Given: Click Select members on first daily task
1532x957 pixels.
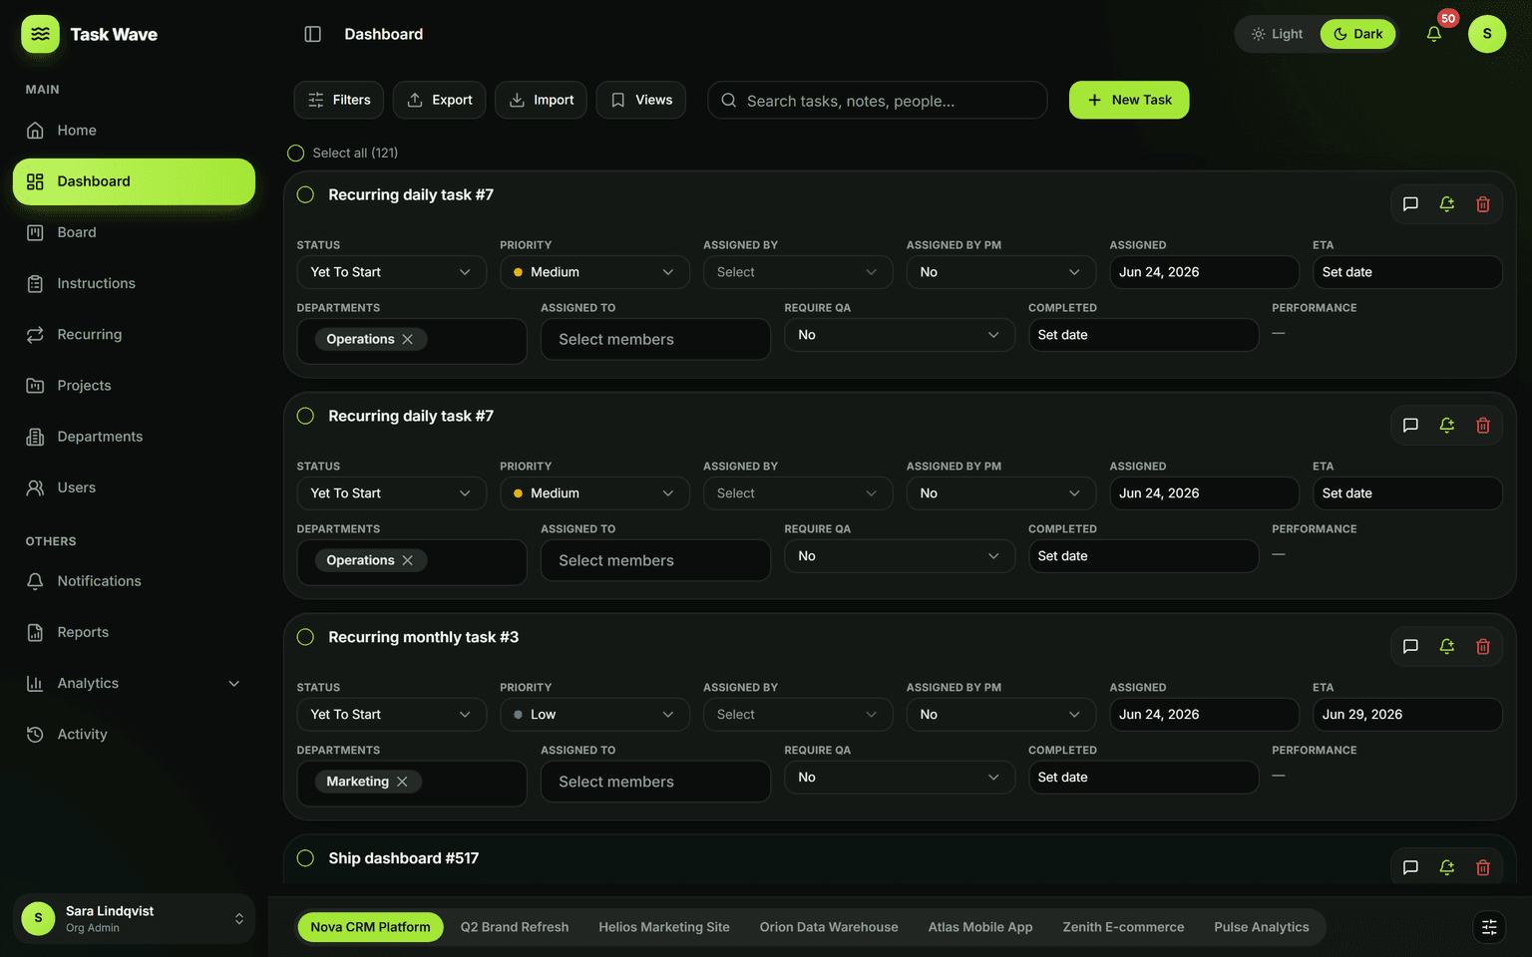Looking at the screenshot, I should tap(655, 339).
